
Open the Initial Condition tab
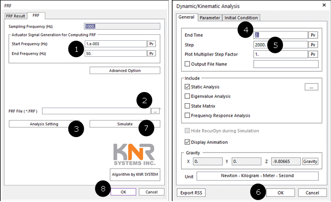[241, 18]
